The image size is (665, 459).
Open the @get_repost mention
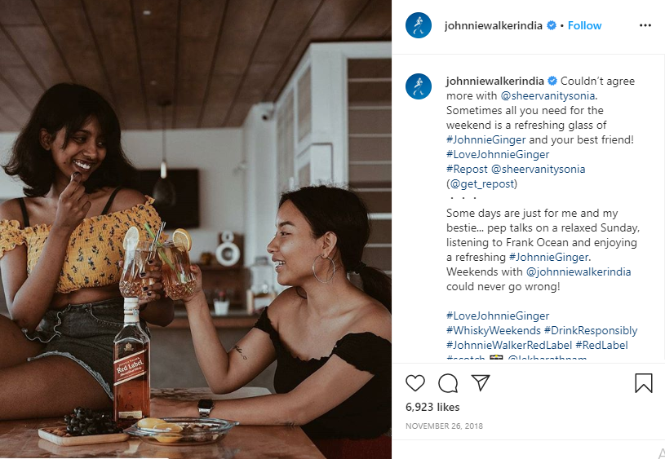pos(481,184)
